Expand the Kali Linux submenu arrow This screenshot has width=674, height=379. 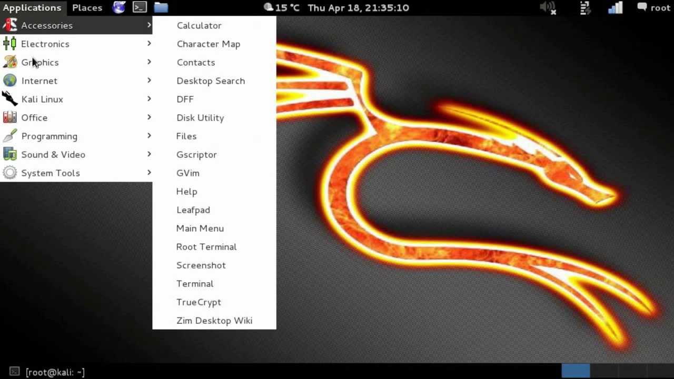(x=149, y=99)
